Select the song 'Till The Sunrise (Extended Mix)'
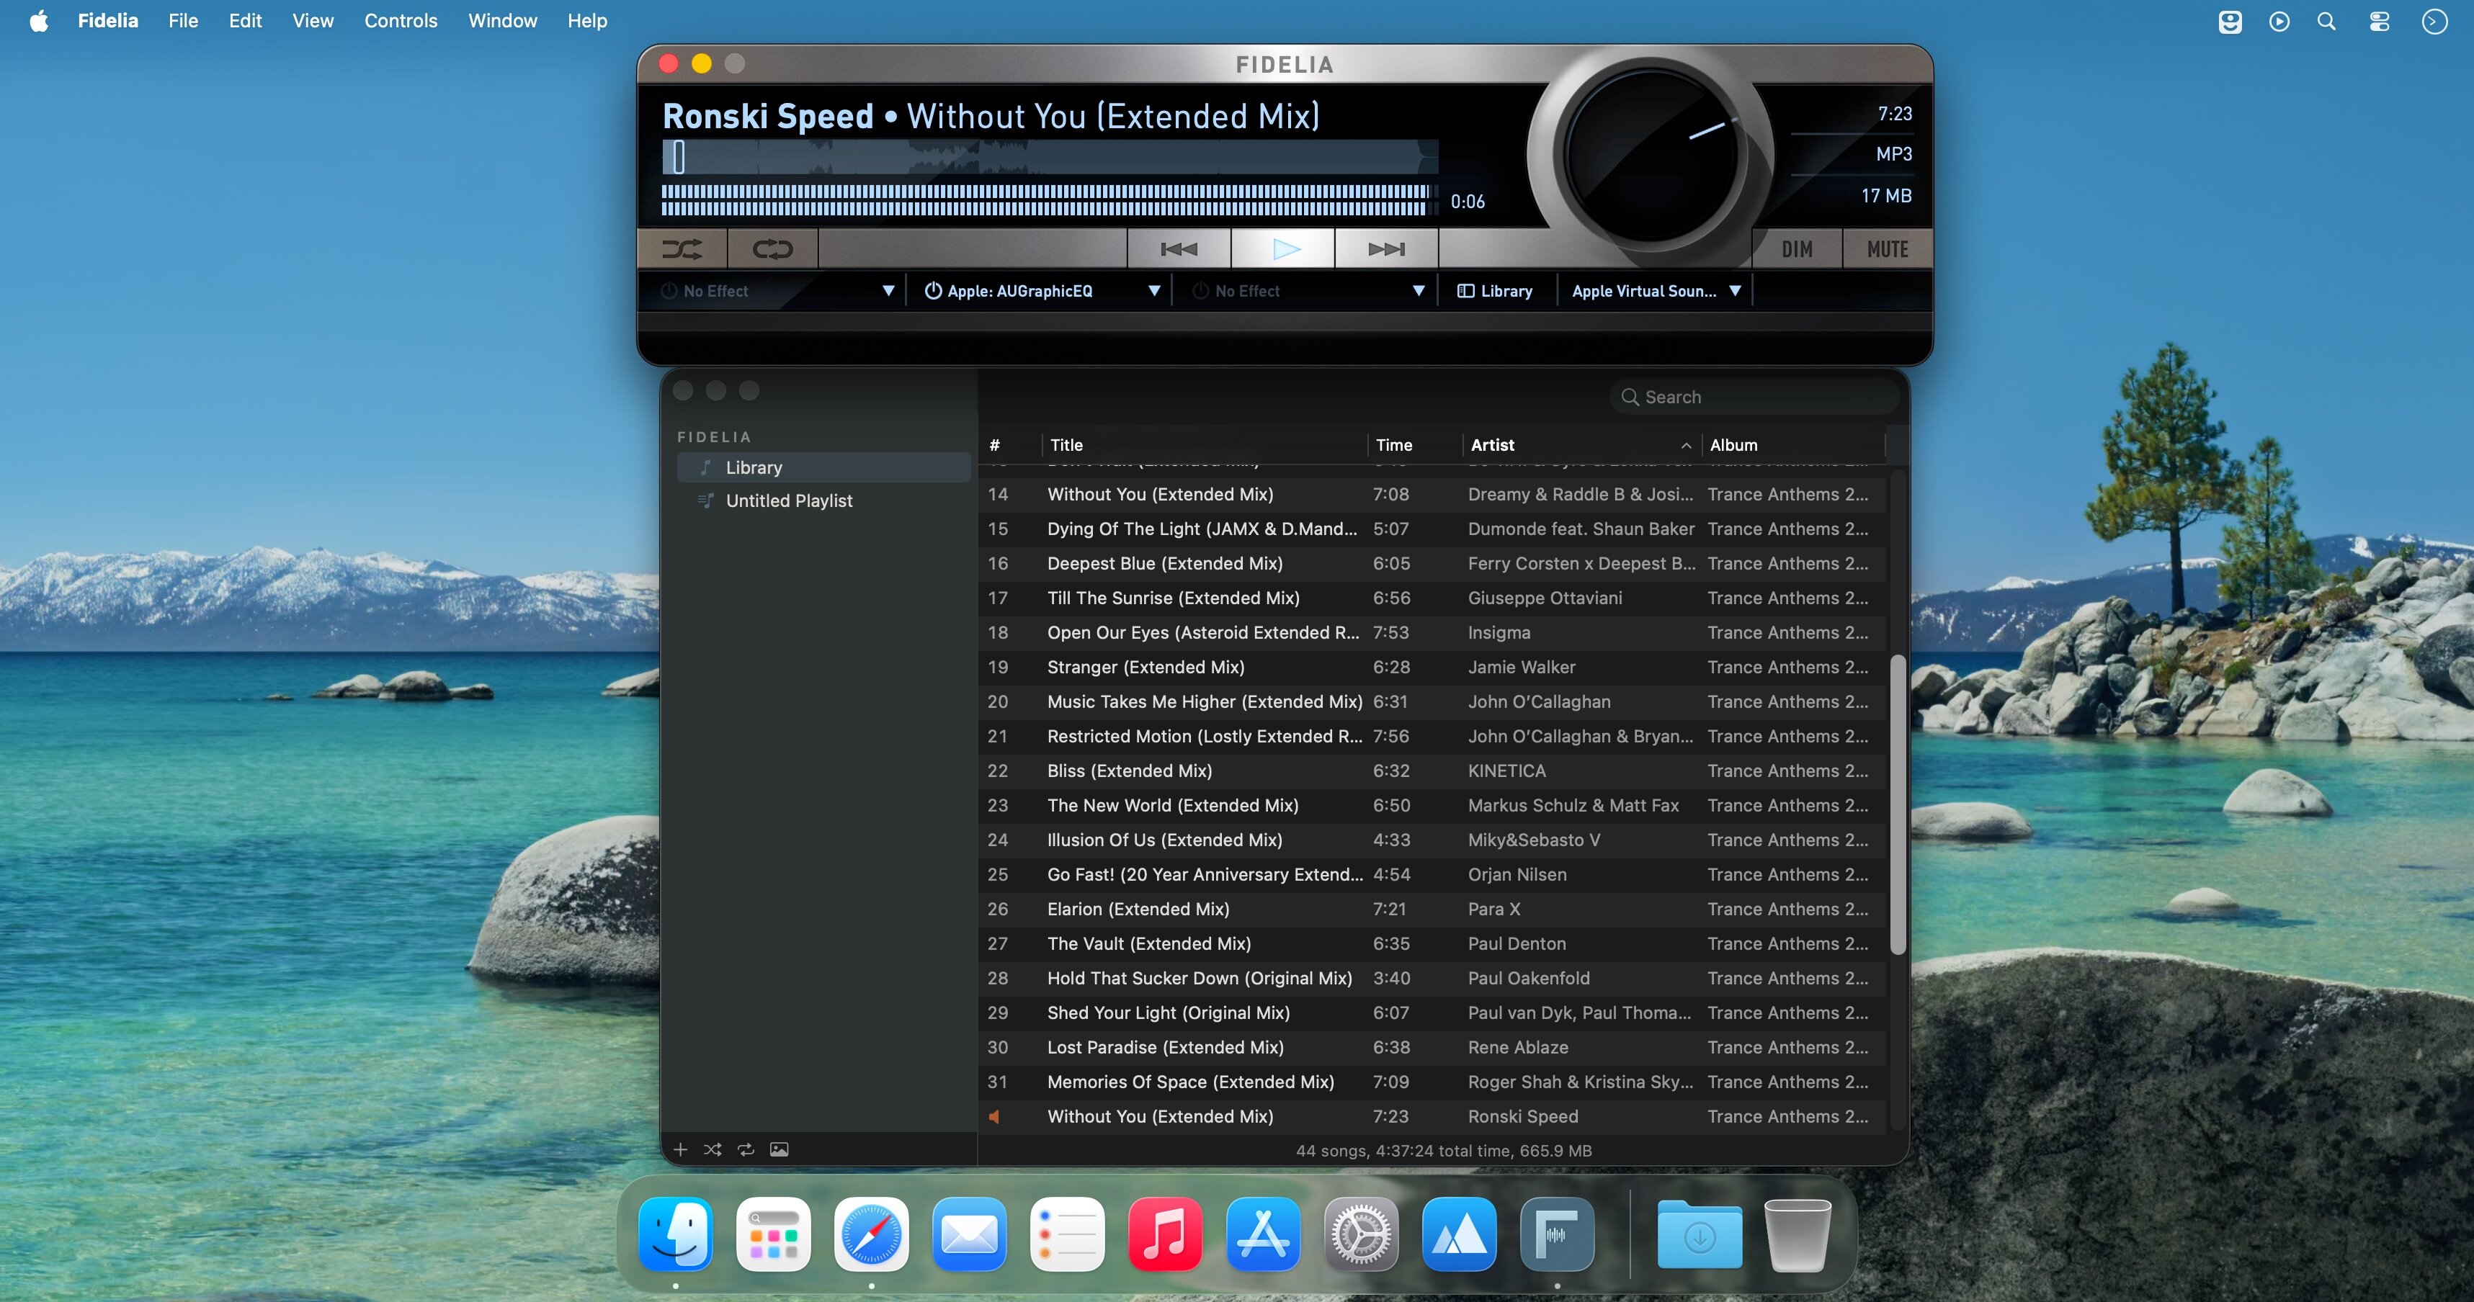The height and width of the screenshot is (1302, 2474). 1432,598
